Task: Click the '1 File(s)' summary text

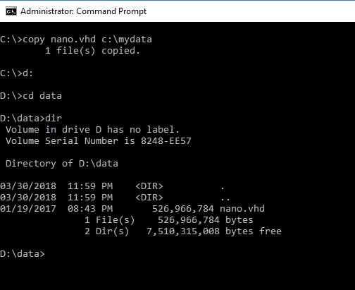Action: [109, 220]
